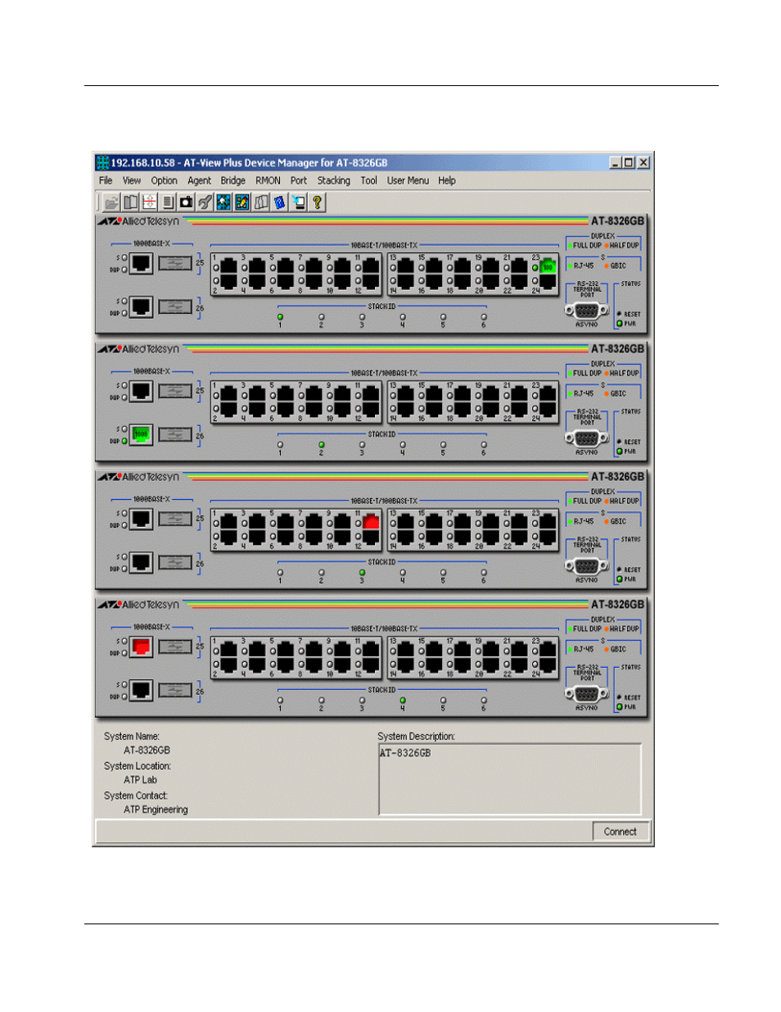The width and height of the screenshot is (781, 1012).
Task: Click System Name value AT-8326GB
Action: (x=147, y=750)
